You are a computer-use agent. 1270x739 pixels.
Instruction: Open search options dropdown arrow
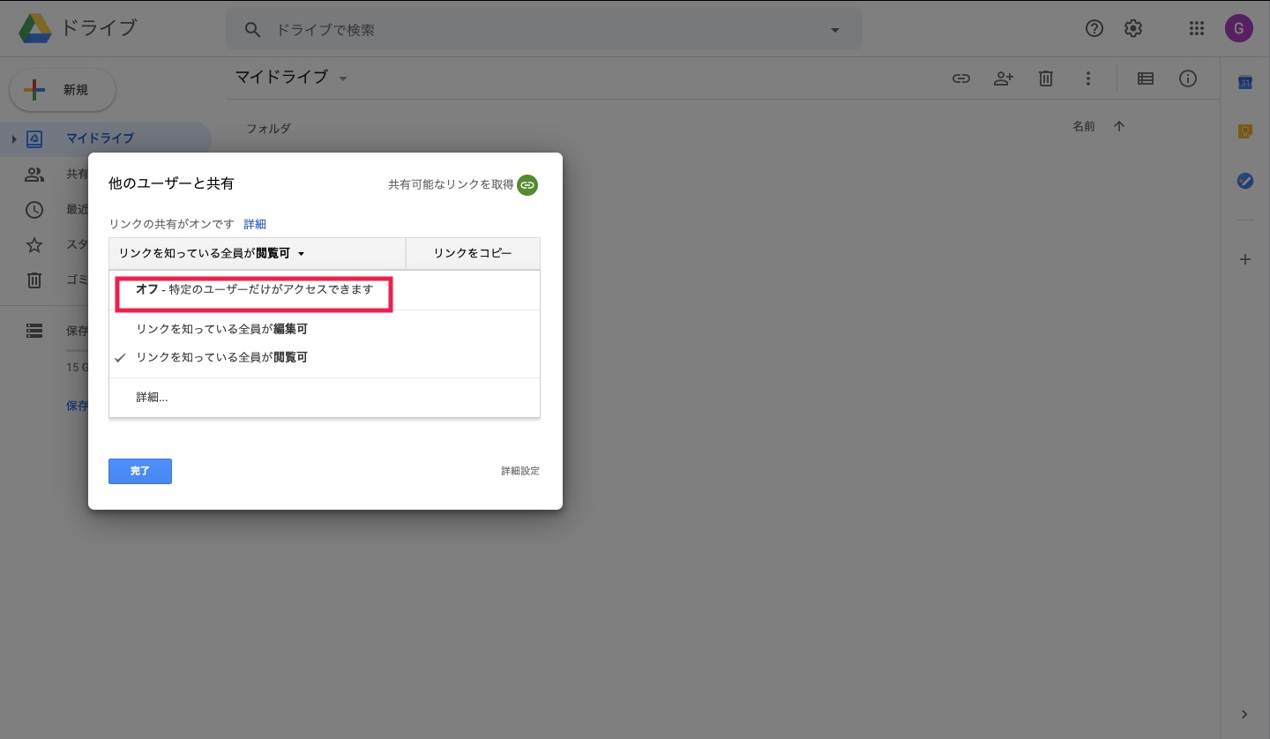[x=835, y=30]
